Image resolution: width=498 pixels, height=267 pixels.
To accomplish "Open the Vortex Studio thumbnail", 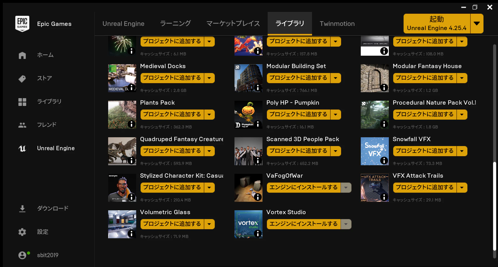I will pyautogui.click(x=248, y=224).
